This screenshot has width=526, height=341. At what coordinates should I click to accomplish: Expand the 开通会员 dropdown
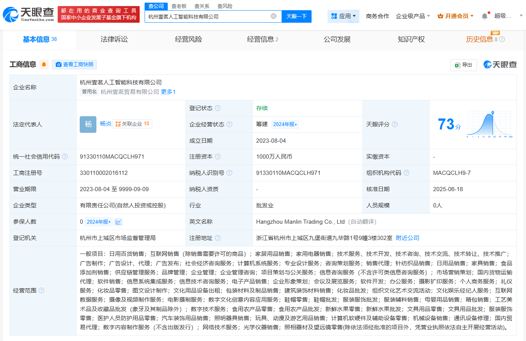pyautogui.click(x=455, y=16)
